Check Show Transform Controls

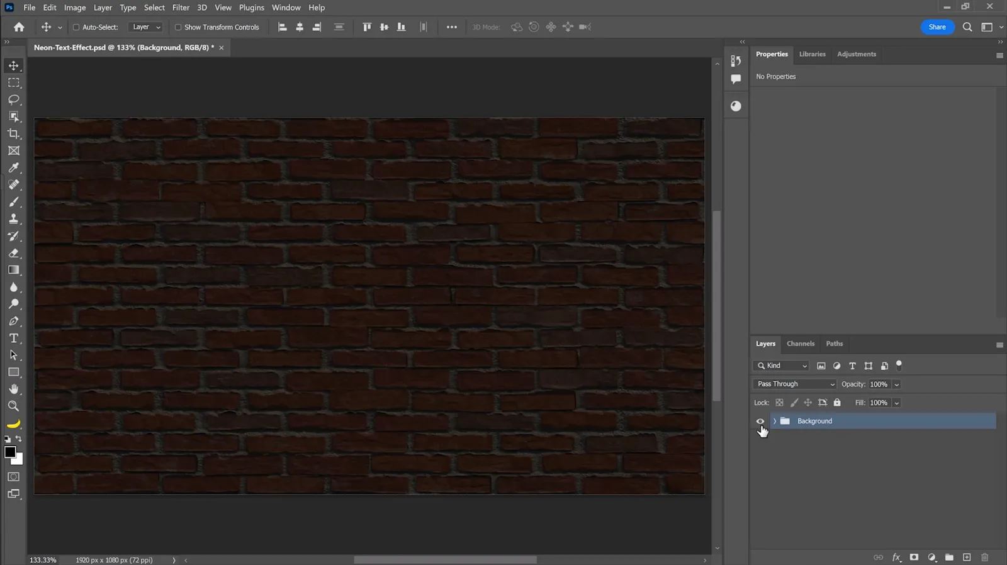[x=178, y=27]
